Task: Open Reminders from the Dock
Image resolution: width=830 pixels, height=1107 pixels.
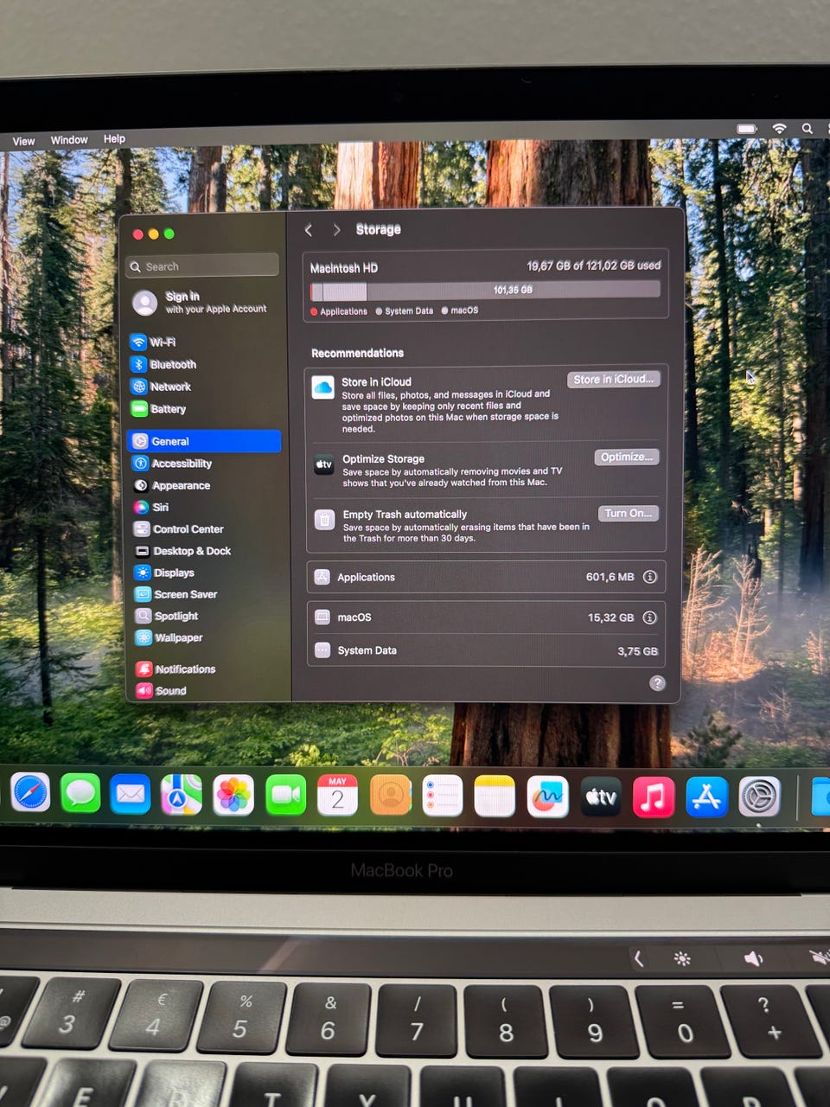Action: pyautogui.click(x=443, y=796)
